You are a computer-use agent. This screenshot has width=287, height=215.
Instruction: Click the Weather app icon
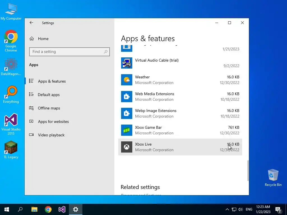pyautogui.click(x=126, y=80)
